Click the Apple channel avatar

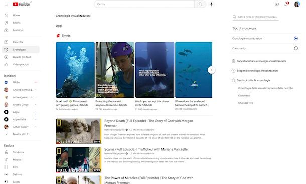(x=6, y=112)
